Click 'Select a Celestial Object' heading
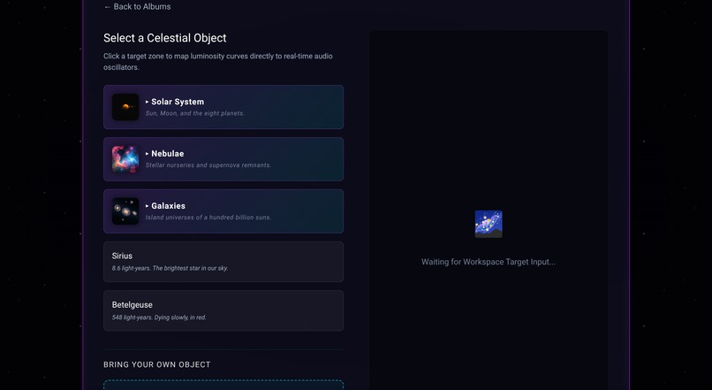This screenshot has width=712, height=390. tap(165, 38)
